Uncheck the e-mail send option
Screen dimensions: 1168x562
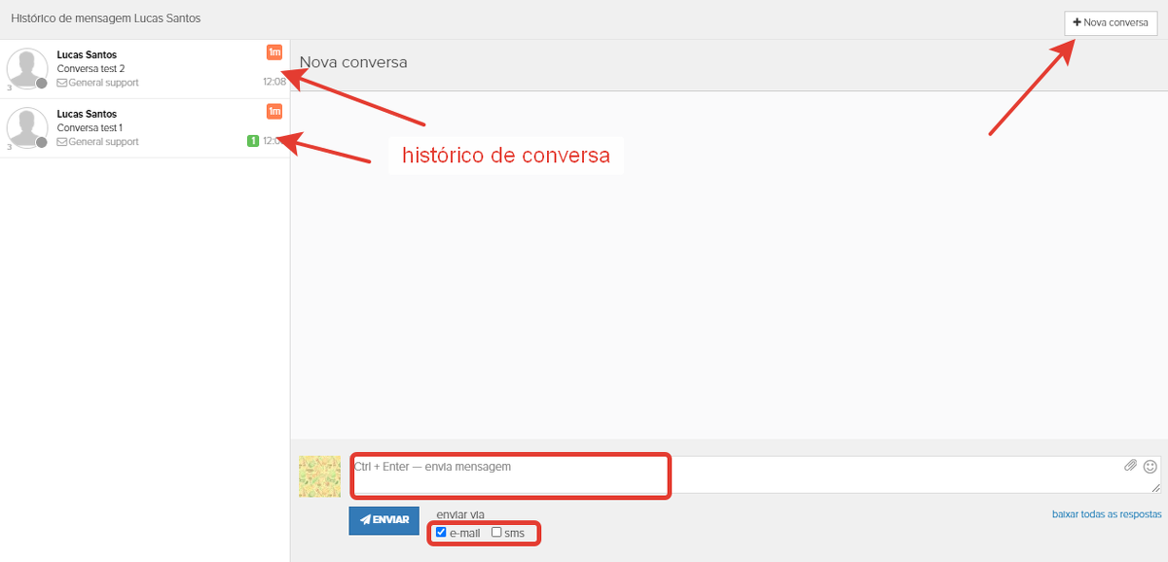pos(441,532)
